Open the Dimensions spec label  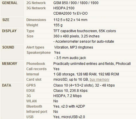click(36, 20)
